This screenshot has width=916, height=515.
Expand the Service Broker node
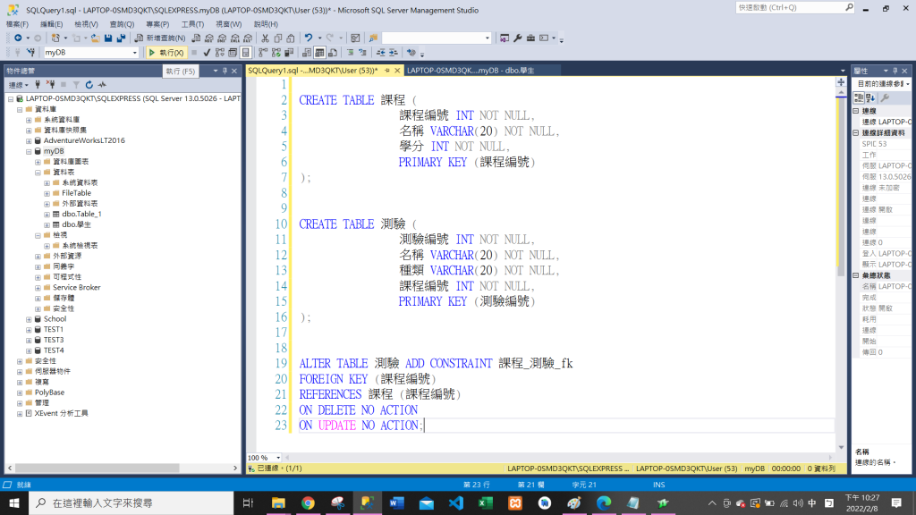click(x=38, y=288)
